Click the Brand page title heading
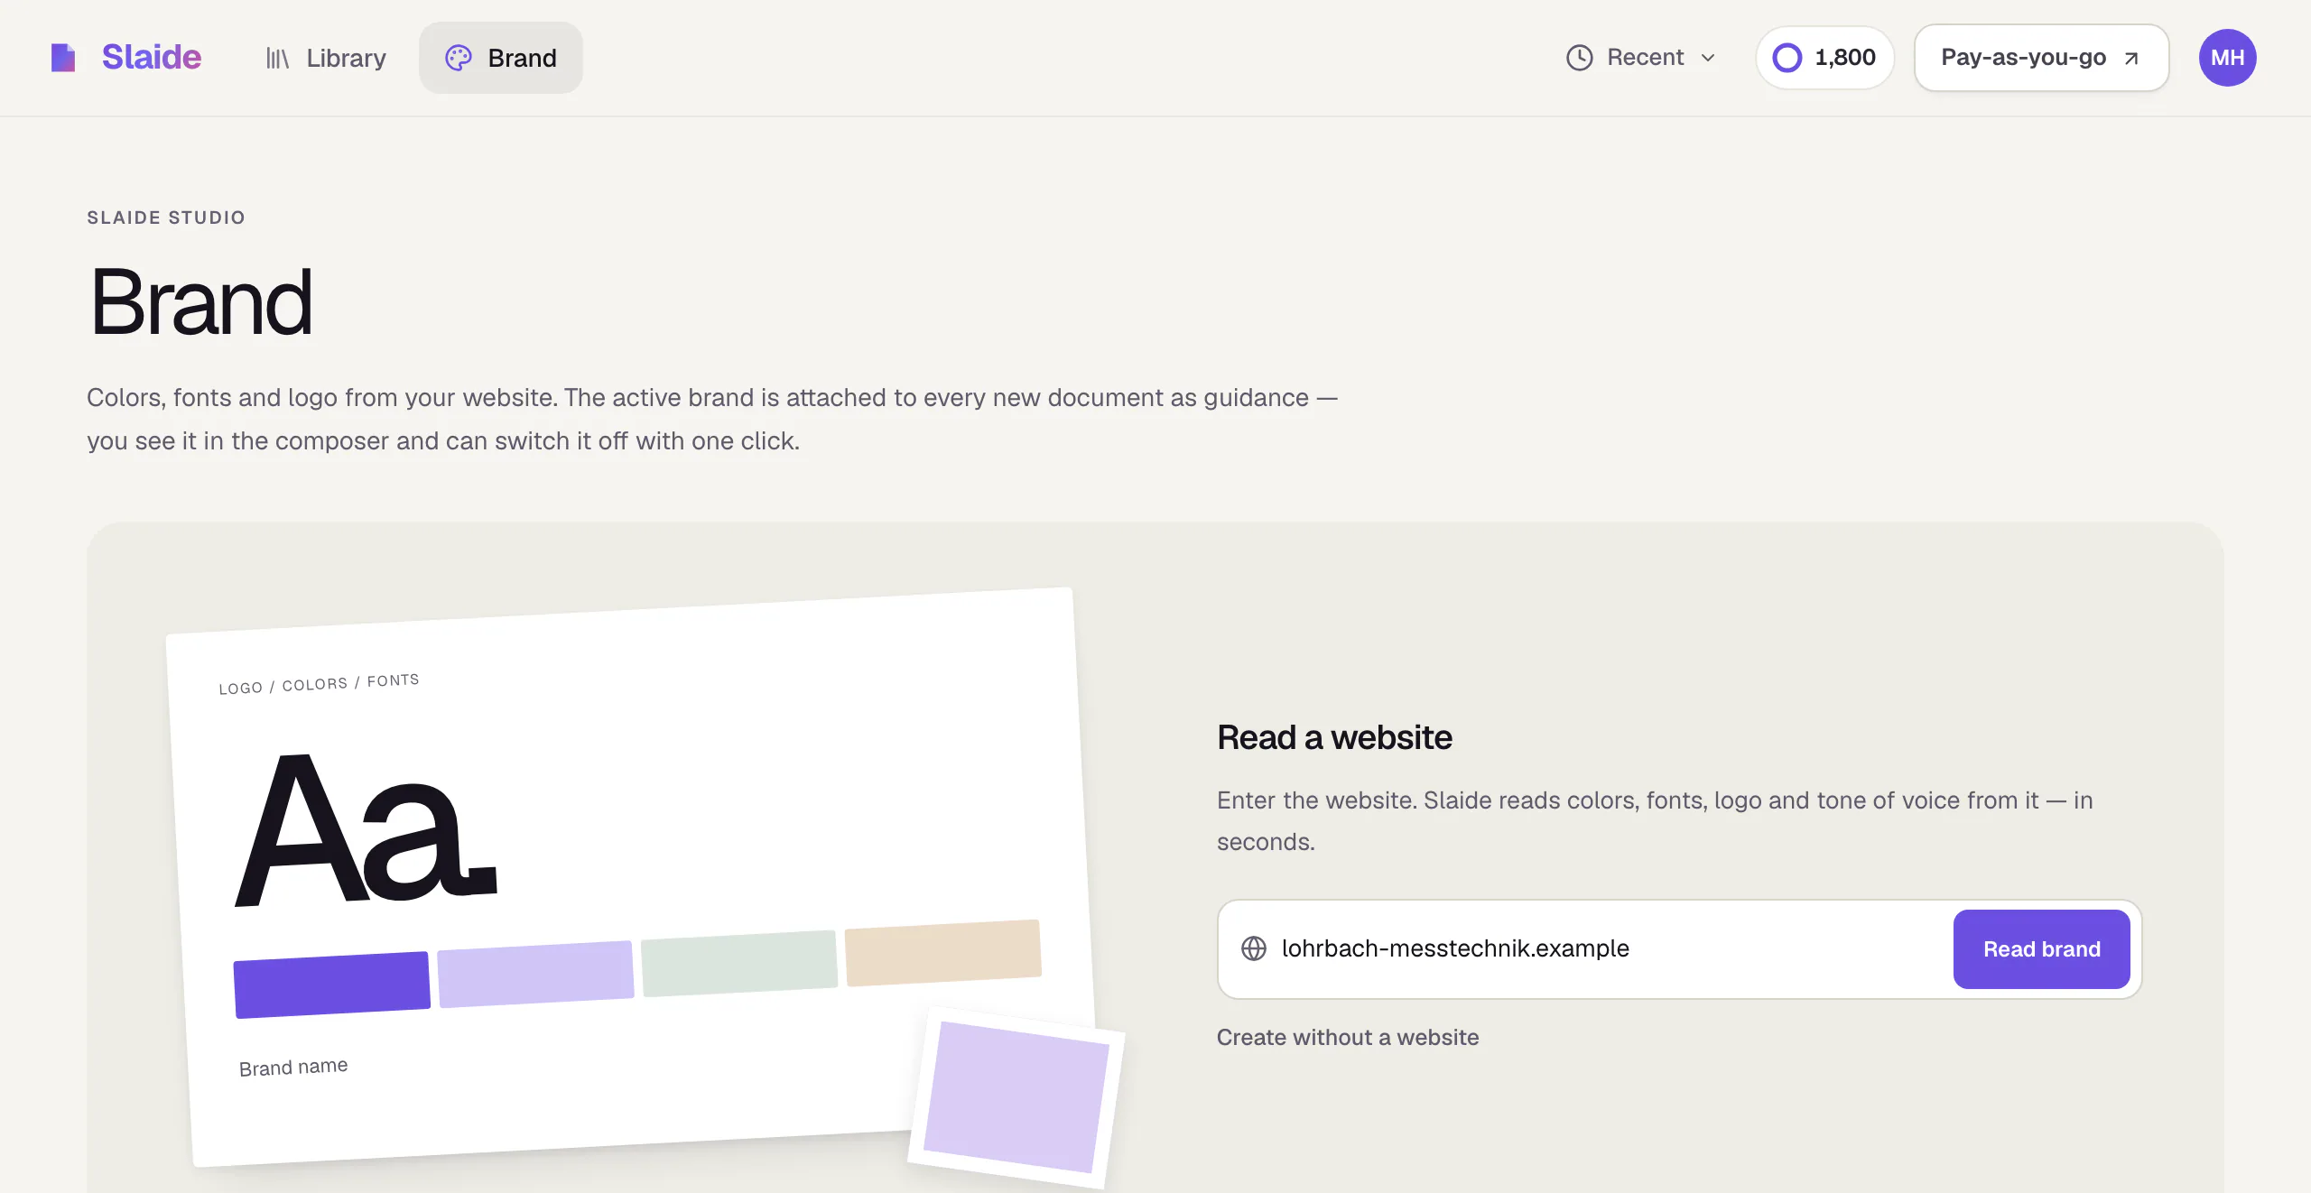 point(200,302)
